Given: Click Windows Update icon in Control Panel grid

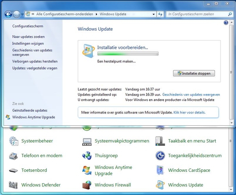Looking at the screenshot, I should click(x=160, y=185).
